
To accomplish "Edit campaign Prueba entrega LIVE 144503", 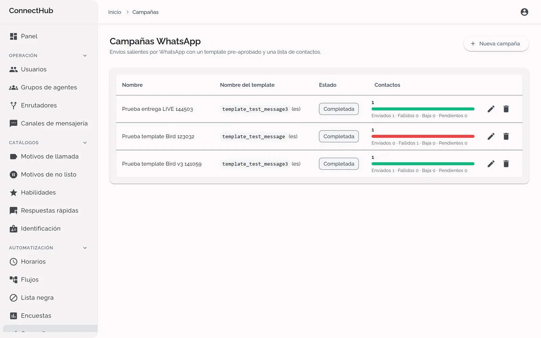I will tap(491, 109).
